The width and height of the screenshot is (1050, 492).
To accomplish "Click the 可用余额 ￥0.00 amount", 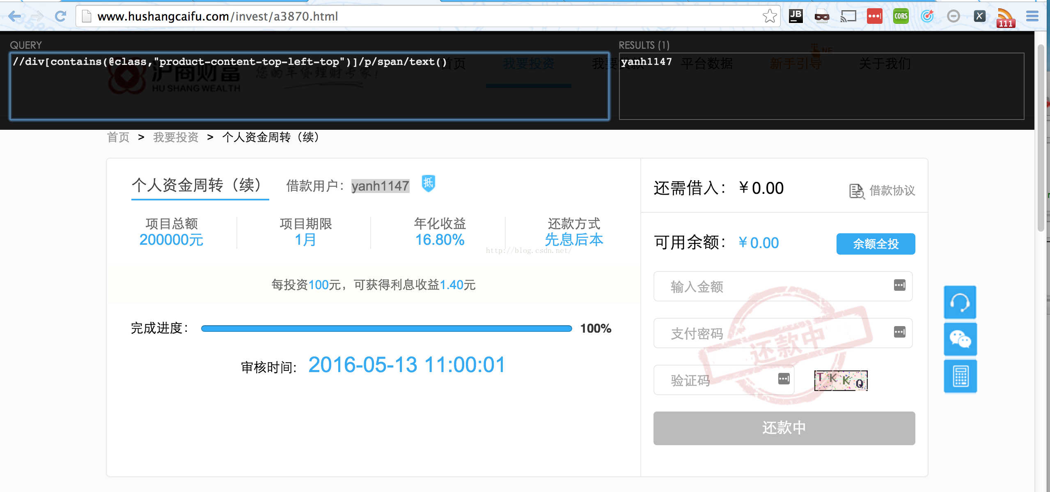I will coord(758,243).
